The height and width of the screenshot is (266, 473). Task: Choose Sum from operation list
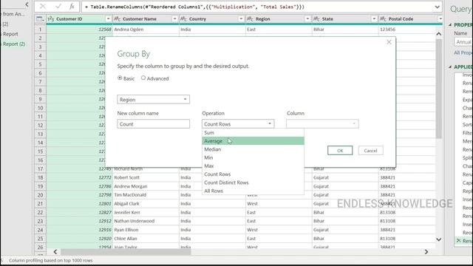tap(253, 133)
